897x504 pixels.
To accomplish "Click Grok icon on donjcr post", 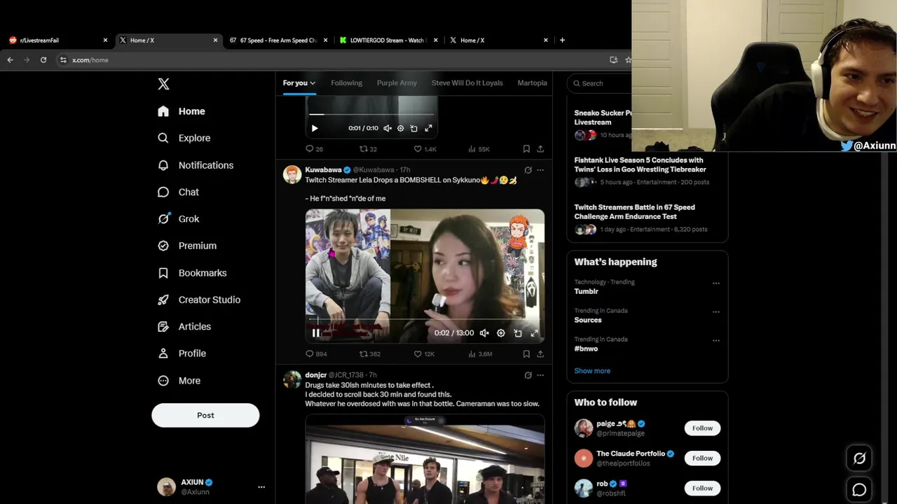I will tap(528, 375).
